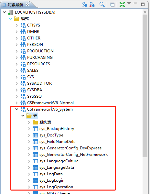The width and height of the screenshot is (150, 194).
Task: Click the collapse all toolbar icon
Action: 112,5
